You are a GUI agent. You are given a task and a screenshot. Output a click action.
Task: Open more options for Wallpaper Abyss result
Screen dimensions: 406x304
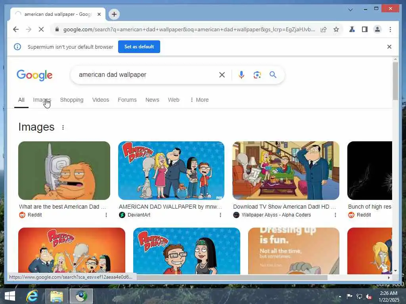coord(335,215)
